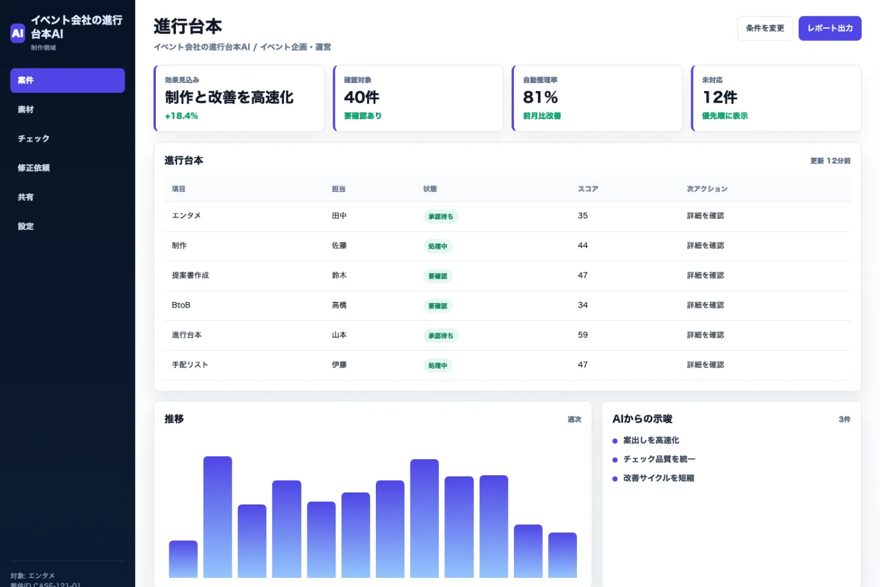
Task: Click the 案出しを高速化 suggestion
Action: (x=651, y=440)
